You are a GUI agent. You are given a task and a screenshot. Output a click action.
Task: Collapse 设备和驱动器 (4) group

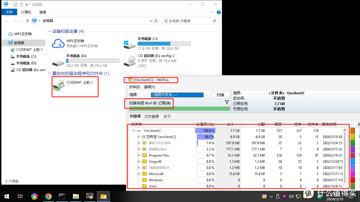pyautogui.click(x=50, y=31)
